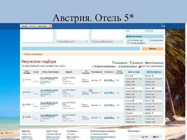
Task: Open the 'Тез эксклюзив' link
Action: point(158,63)
